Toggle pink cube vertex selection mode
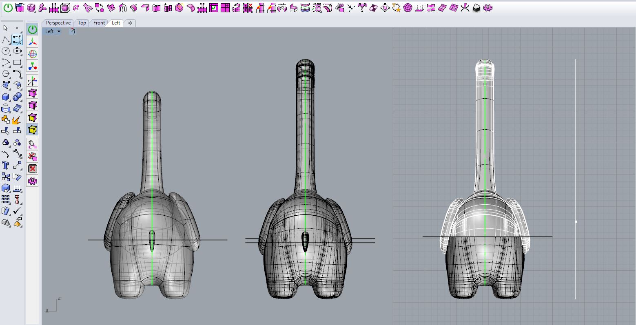The image size is (636, 325). click(x=33, y=93)
